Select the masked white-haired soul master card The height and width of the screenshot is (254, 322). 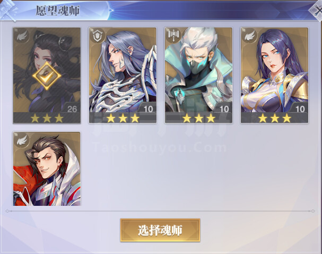coord(198,75)
